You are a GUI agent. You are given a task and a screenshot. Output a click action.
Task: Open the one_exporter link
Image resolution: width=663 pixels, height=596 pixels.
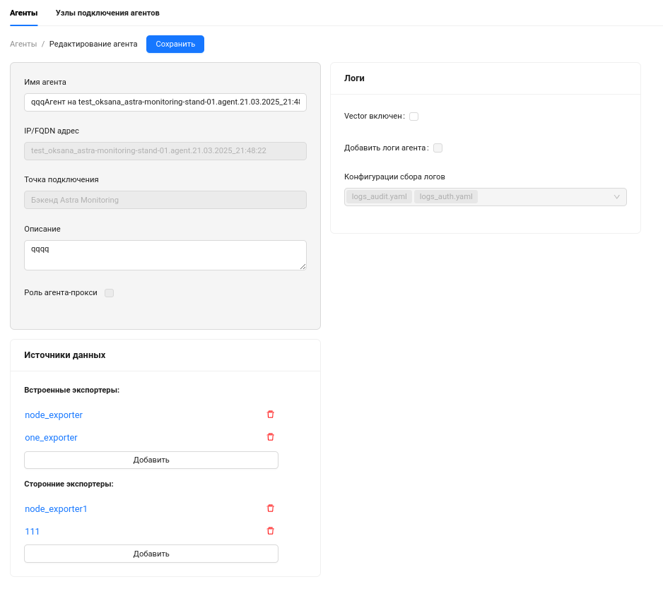coord(51,438)
